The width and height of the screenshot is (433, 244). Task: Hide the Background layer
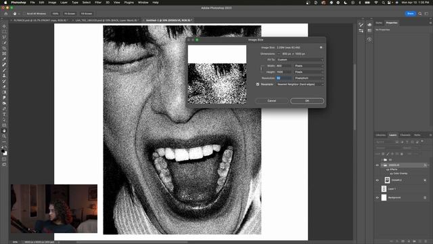tap(378, 197)
